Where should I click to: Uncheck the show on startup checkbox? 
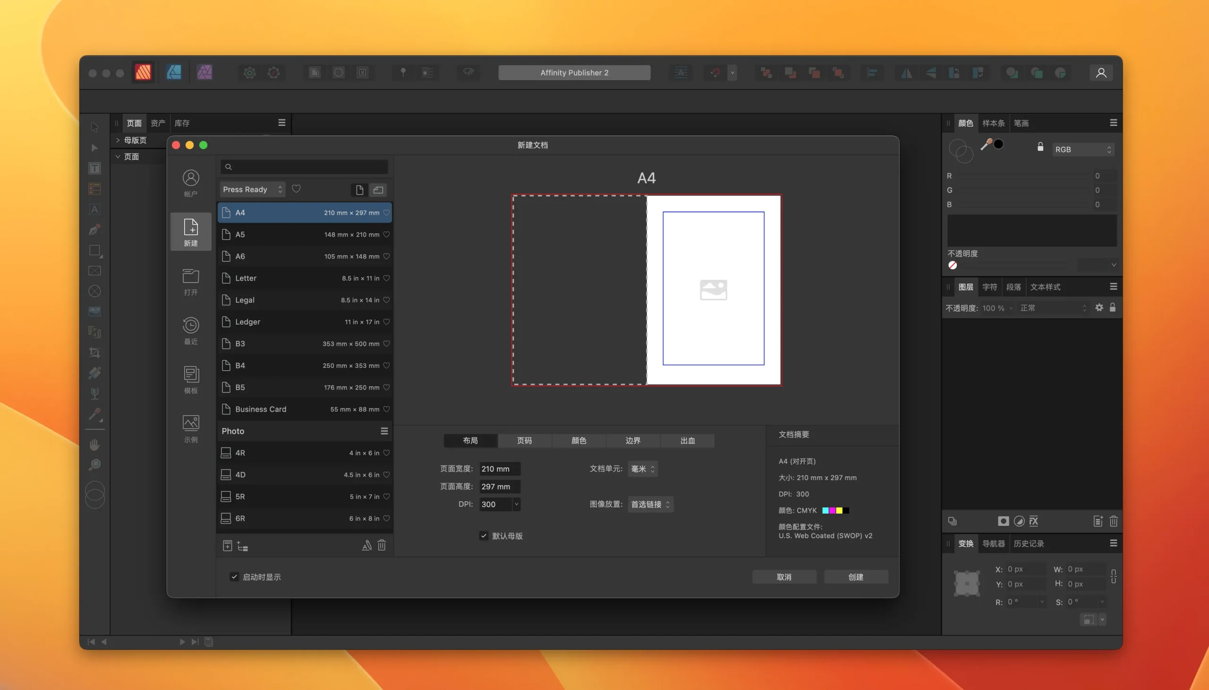(234, 577)
